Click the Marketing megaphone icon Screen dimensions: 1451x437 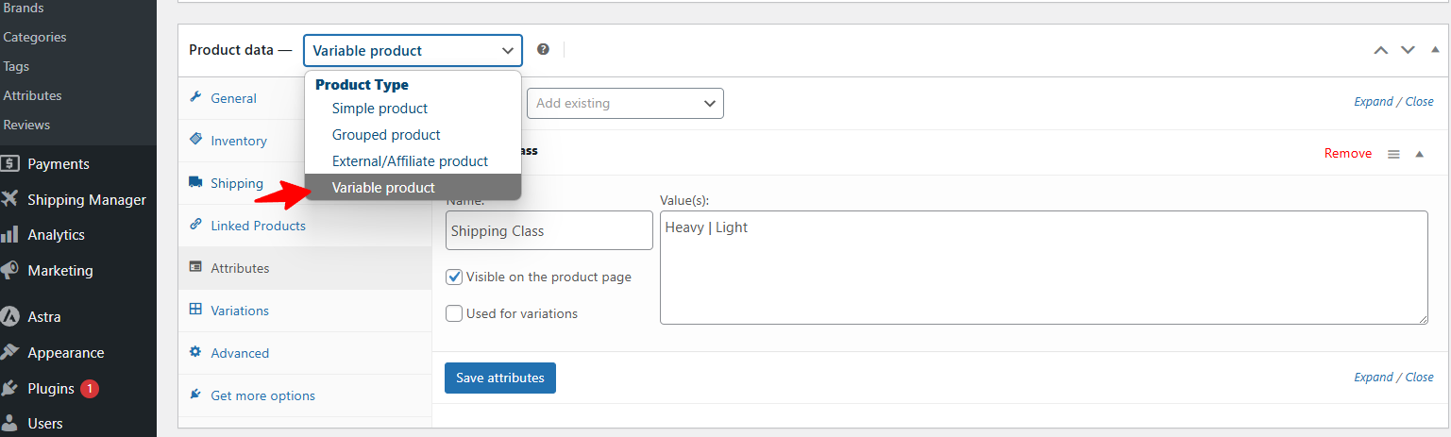click(x=9, y=271)
